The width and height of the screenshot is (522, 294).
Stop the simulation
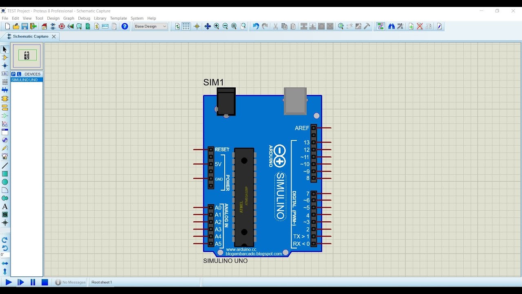[45, 282]
